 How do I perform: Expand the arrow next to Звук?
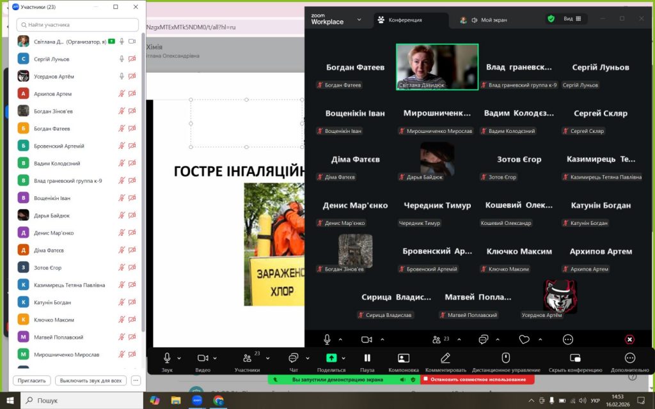click(x=179, y=359)
